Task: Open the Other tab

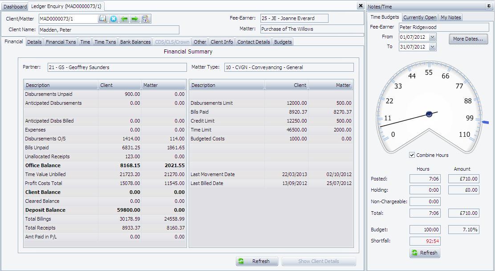Action: (x=200, y=42)
